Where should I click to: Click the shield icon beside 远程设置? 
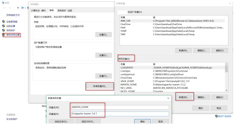[4, 26]
